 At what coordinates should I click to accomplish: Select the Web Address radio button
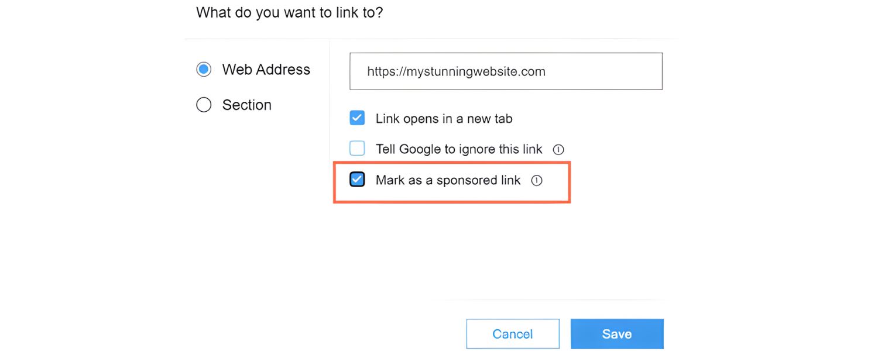[204, 69]
